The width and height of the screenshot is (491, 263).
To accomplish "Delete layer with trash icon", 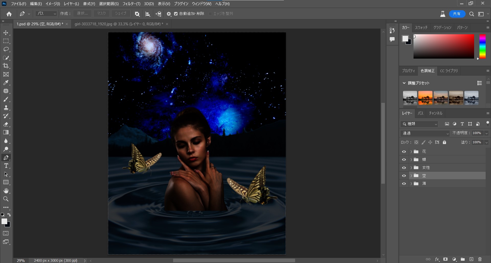I will pos(480,259).
